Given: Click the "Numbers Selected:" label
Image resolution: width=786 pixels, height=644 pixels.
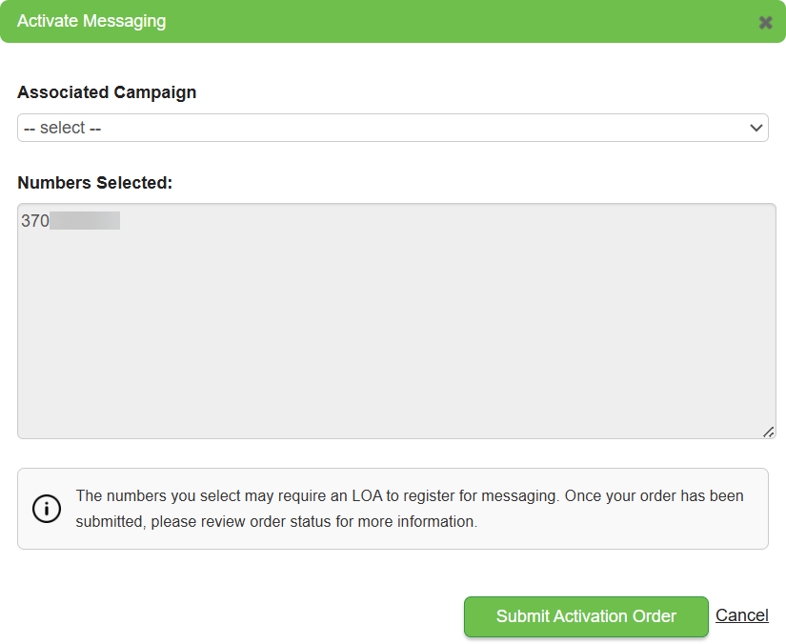Looking at the screenshot, I should (x=94, y=182).
